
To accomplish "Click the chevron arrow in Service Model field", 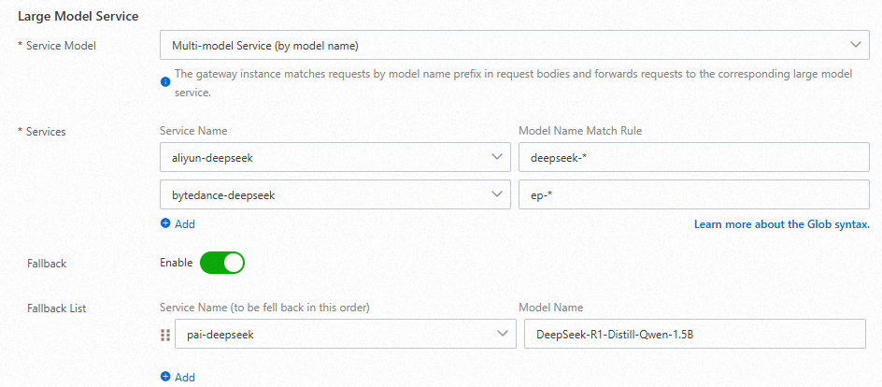I will (x=854, y=44).
